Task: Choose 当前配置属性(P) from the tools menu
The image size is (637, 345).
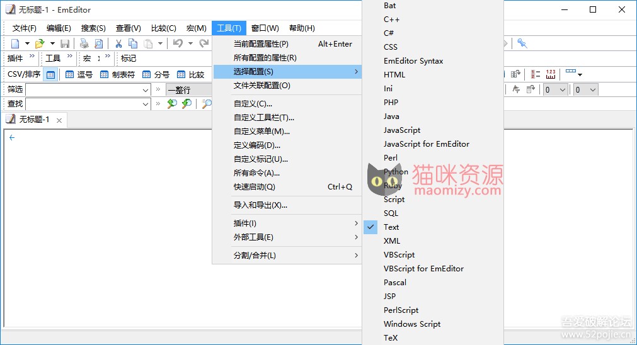Action: 287,44
